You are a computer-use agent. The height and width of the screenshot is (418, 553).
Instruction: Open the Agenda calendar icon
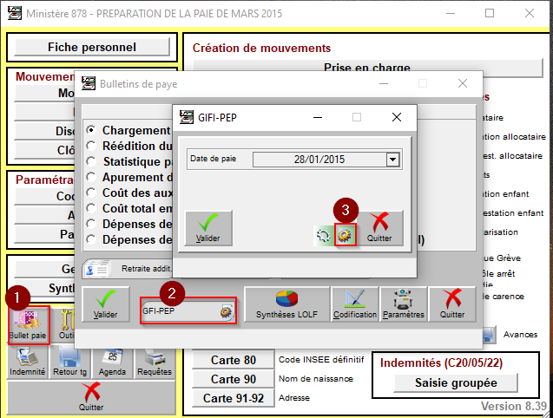coord(112,361)
